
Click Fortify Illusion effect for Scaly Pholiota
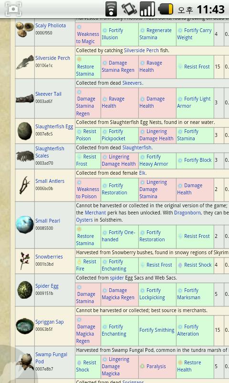pos(113,34)
